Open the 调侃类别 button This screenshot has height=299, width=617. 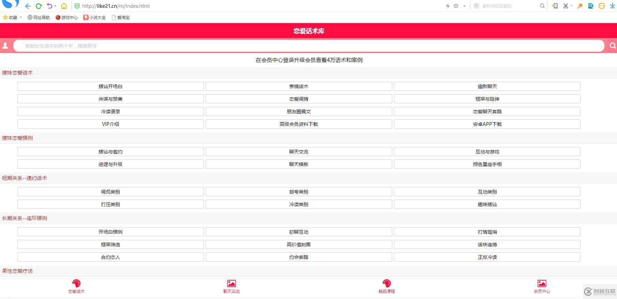[111, 192]
